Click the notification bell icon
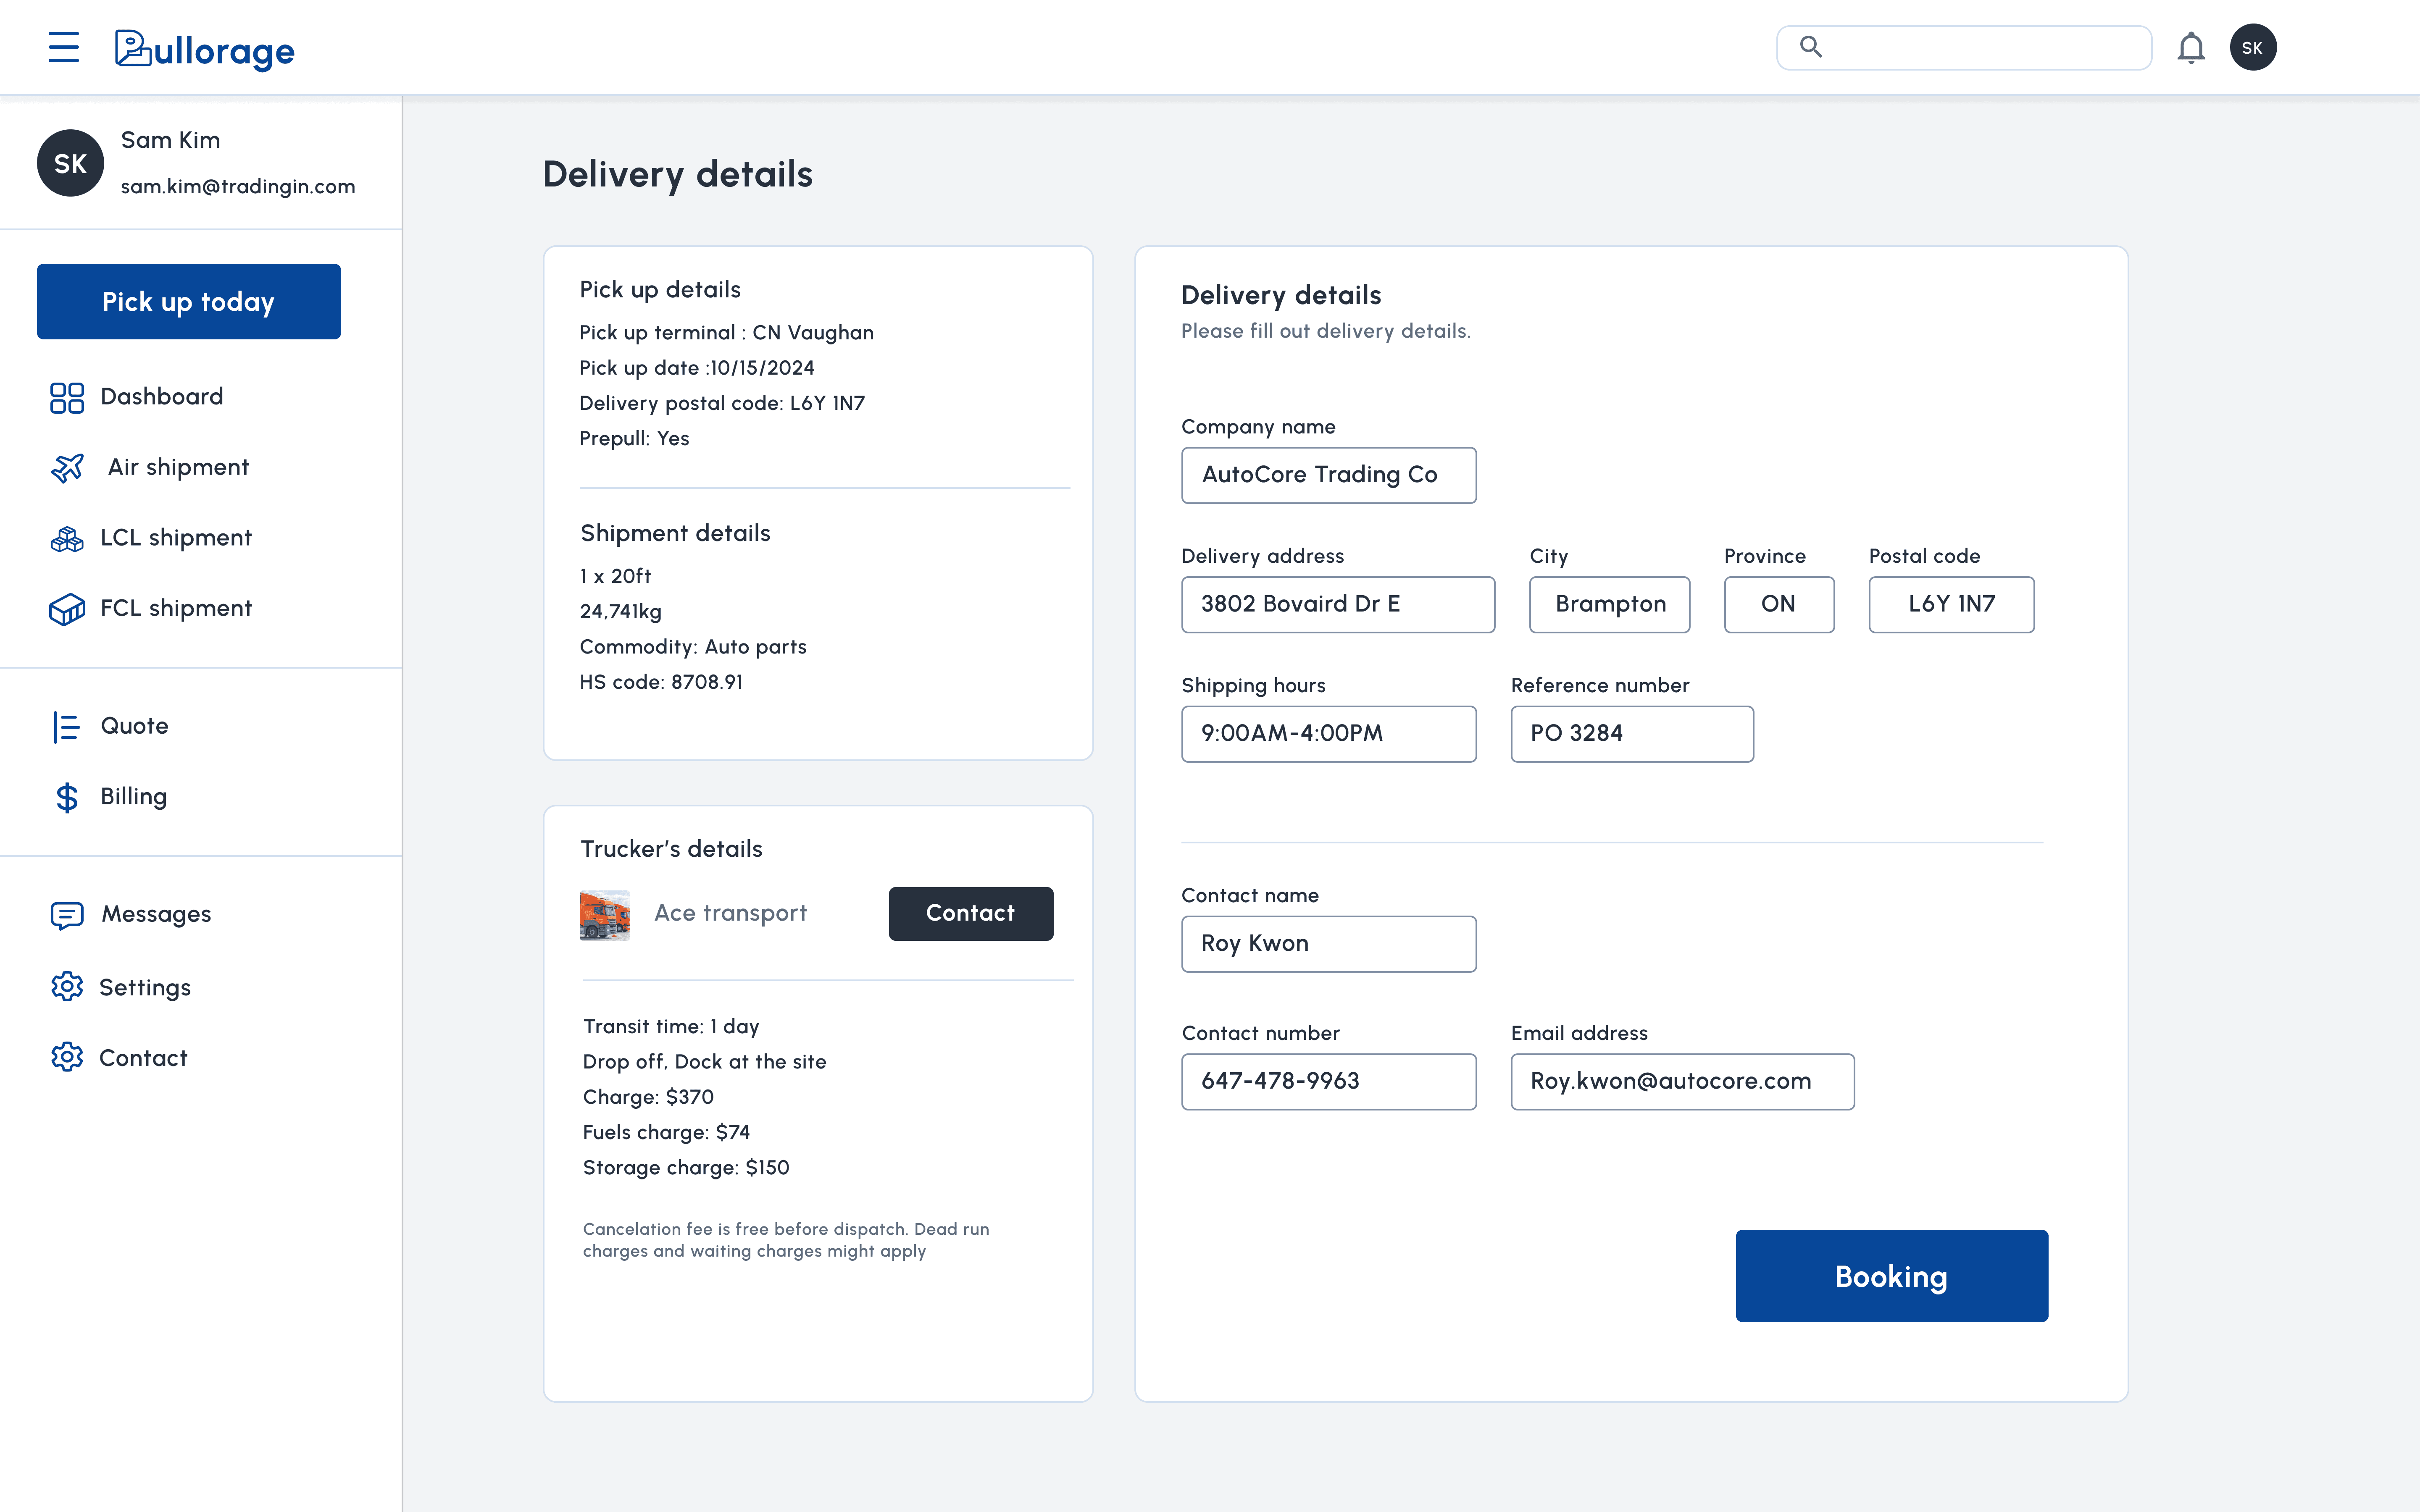This screenshot has height=1512, width=2420. [2190, 48]
